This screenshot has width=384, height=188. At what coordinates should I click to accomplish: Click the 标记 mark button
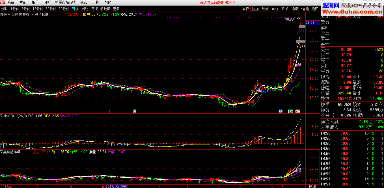tap(295, 9)
